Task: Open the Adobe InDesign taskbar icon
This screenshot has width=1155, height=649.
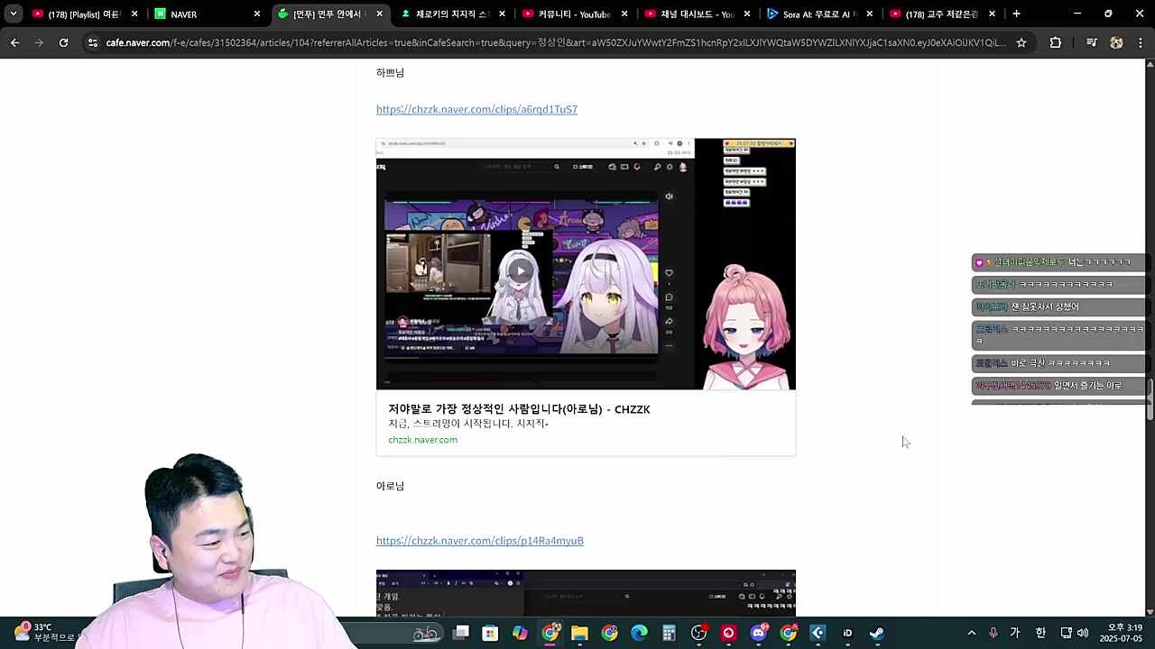Action: [847, 633]
